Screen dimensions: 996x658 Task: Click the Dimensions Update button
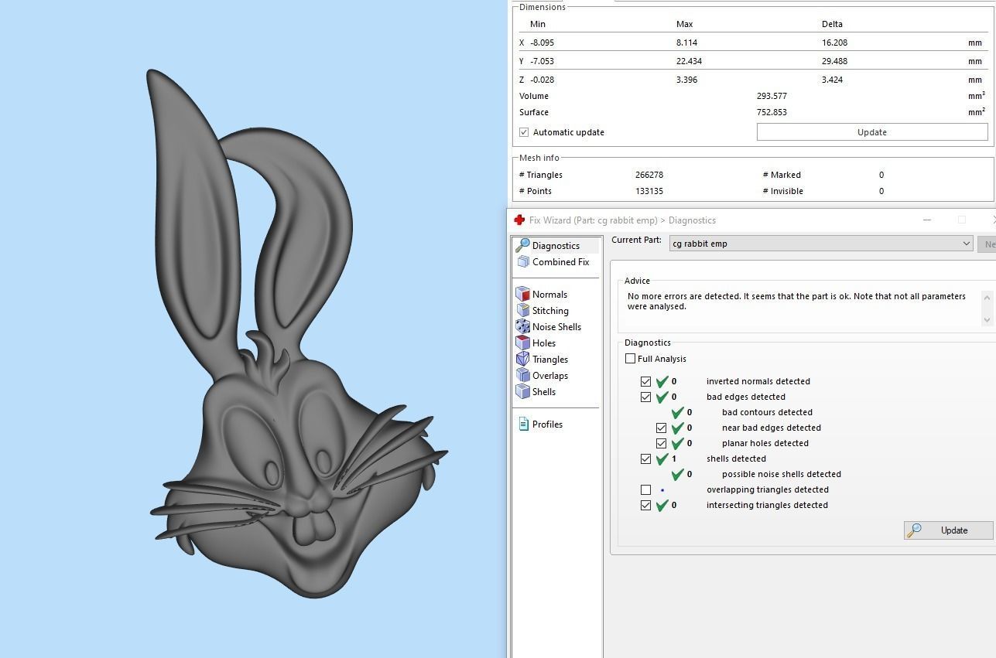pyautogui.click(x=872, y=132)
